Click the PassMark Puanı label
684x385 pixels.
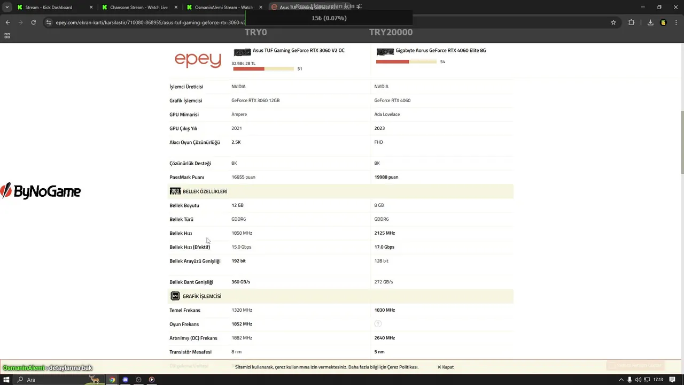click(x=186, y=178)
